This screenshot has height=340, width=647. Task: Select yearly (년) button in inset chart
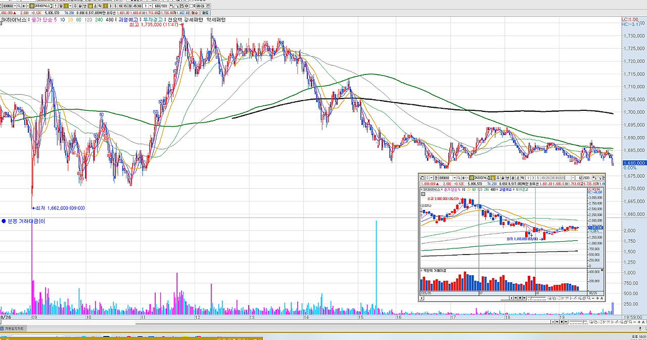507,178
